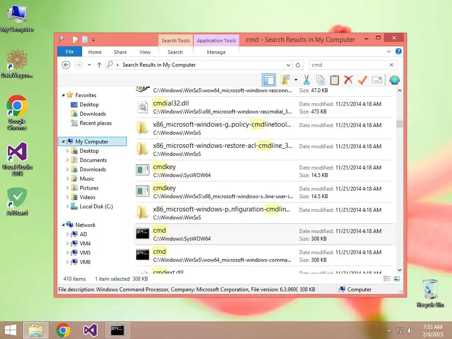
Task: Expand the VM4 network node
Action: tap(68, 243)
